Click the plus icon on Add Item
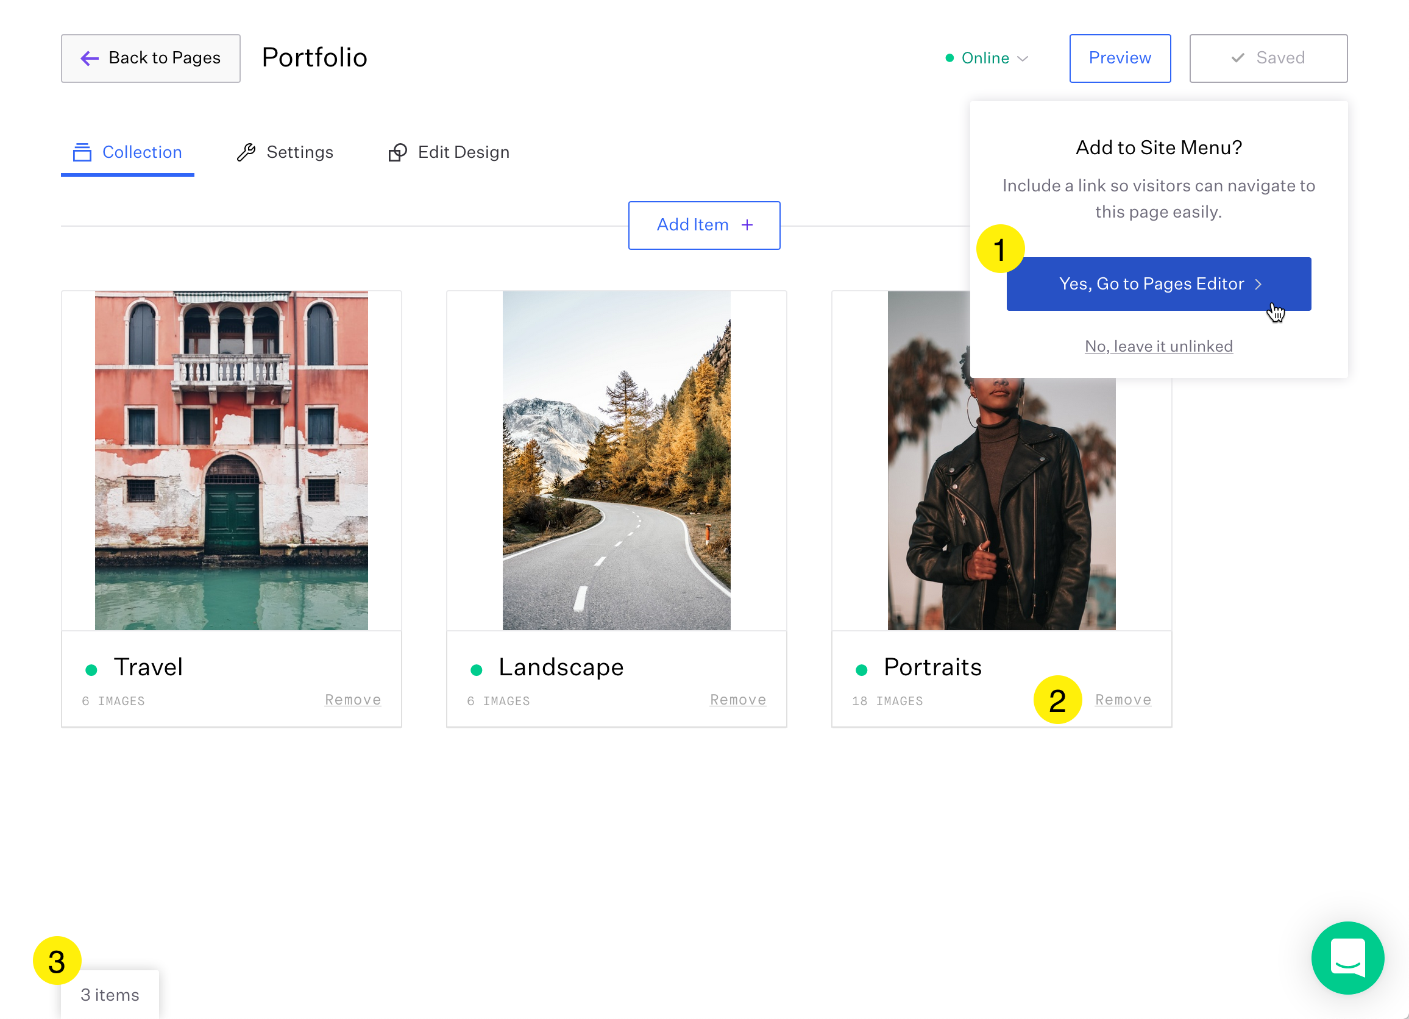The width and height of the screenshot is (1409, 1019). point(747,225)
